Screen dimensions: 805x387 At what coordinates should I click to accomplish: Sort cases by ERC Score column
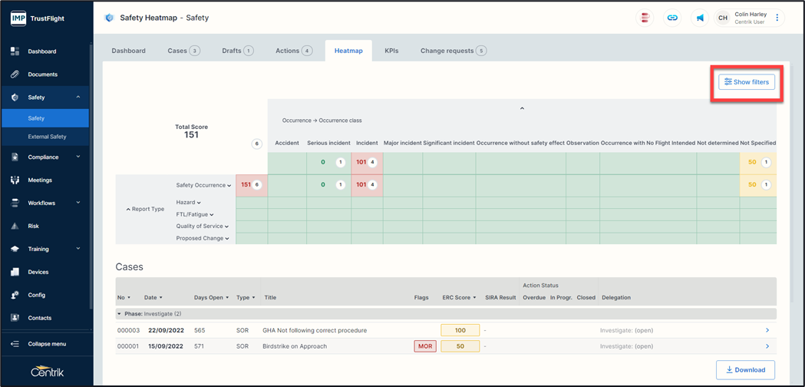(459, 297)
